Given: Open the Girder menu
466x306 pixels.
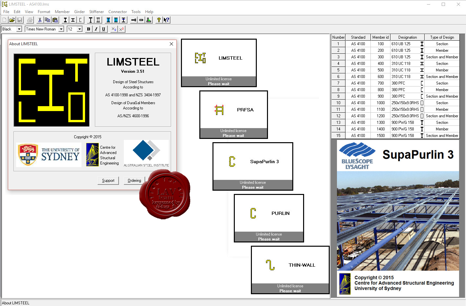Looking at the screenshot, I should pyautogui.click(x=79, y=12).
